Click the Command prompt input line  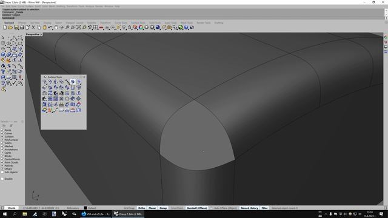193,18
